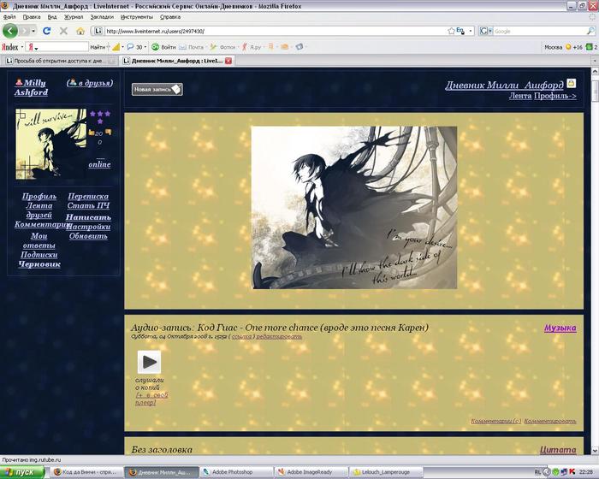Image resolution: width=599 pixels, height=479 pixels.
Task: Open the list all tabs dropdown arrow
Action: (595, 61)
